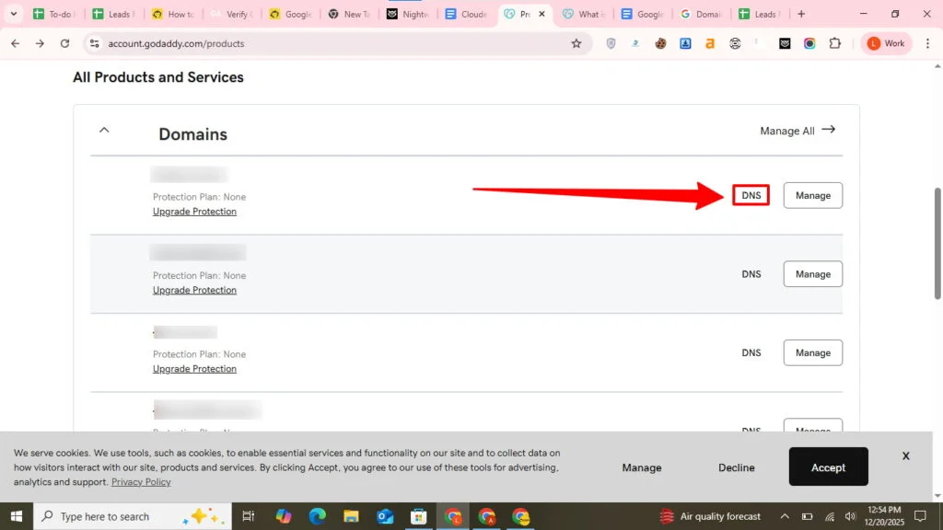Click Manage All link in Domains
943x530 pixels.
click(797, 131)
